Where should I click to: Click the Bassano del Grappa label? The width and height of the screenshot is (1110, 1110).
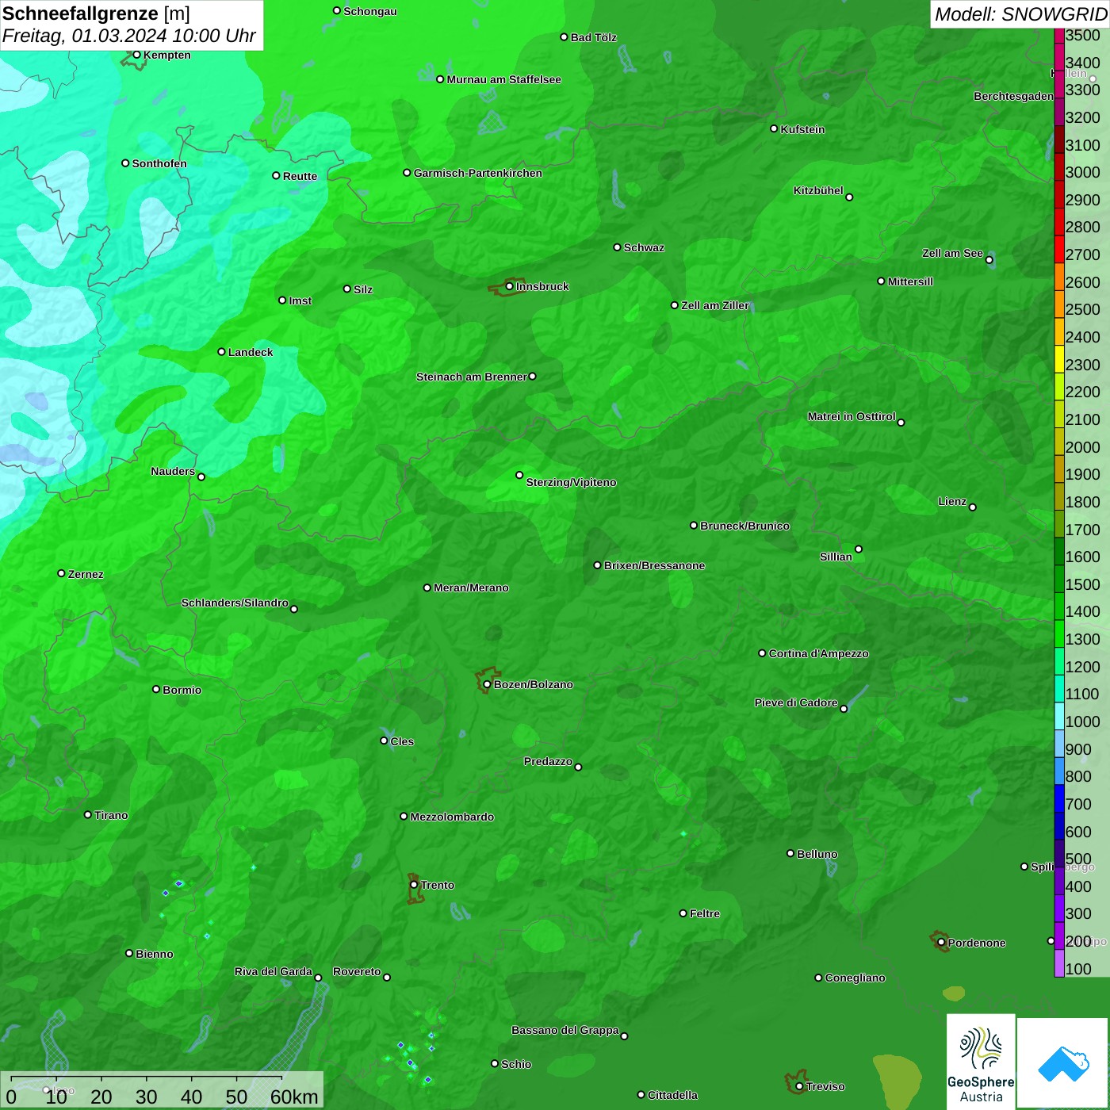(565, 1030)
